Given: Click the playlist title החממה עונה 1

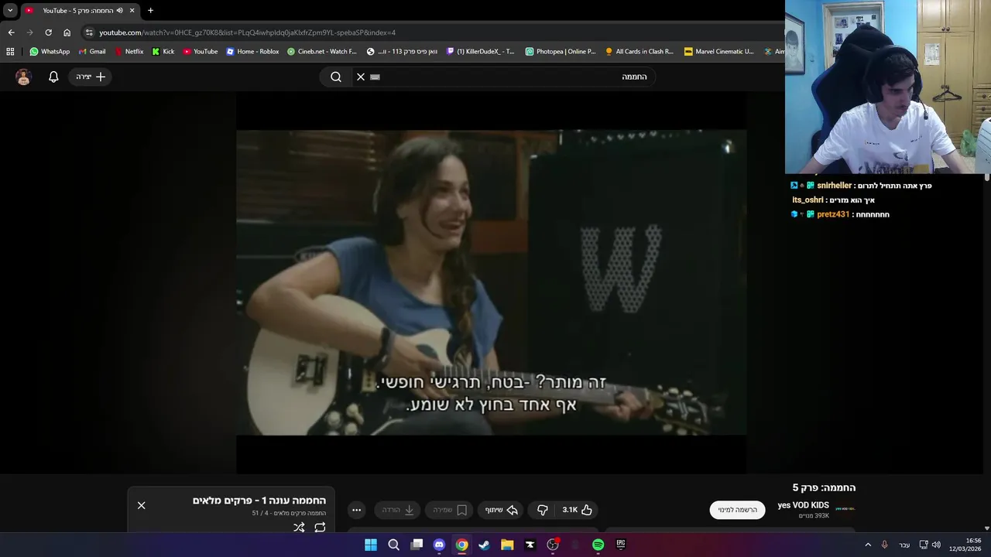Looking at the screenshot, I should click(x=259, y=501).
